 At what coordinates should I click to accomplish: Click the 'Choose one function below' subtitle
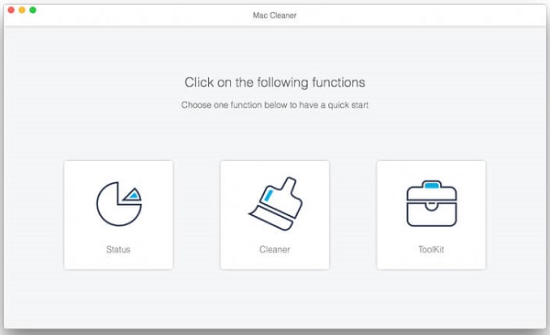(275, 105)
